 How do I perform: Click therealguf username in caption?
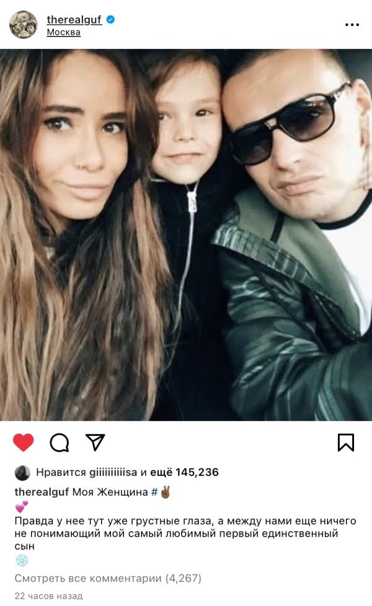(43, 492)
